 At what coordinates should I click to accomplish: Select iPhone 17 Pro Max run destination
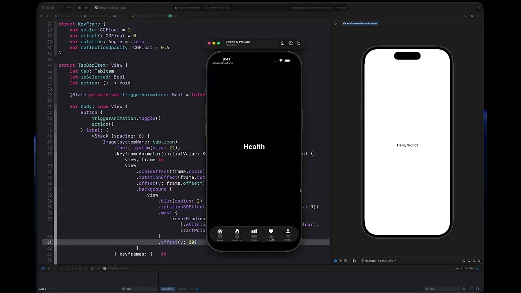coord(218,8)
